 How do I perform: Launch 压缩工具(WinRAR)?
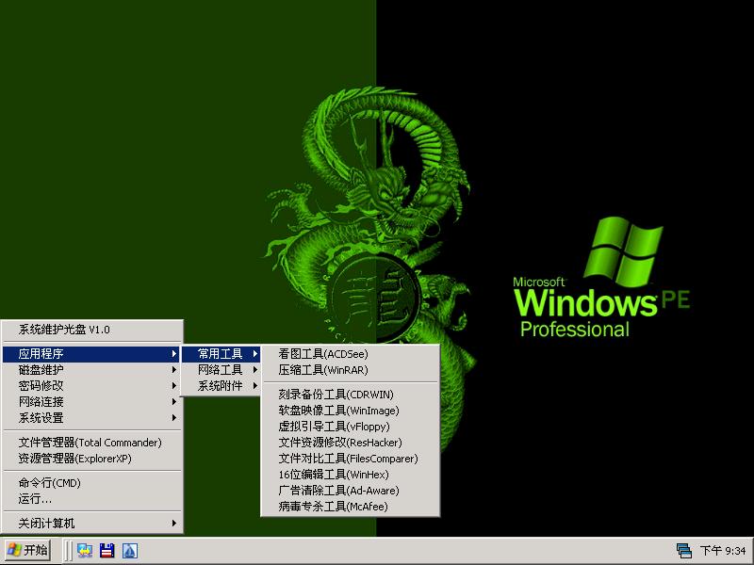click(x=350, y=369)
